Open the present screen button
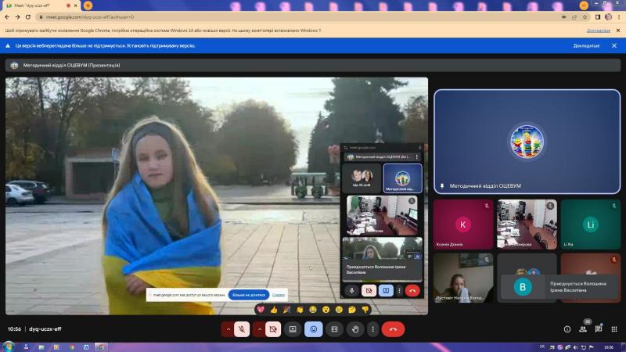 pos(293,329)
